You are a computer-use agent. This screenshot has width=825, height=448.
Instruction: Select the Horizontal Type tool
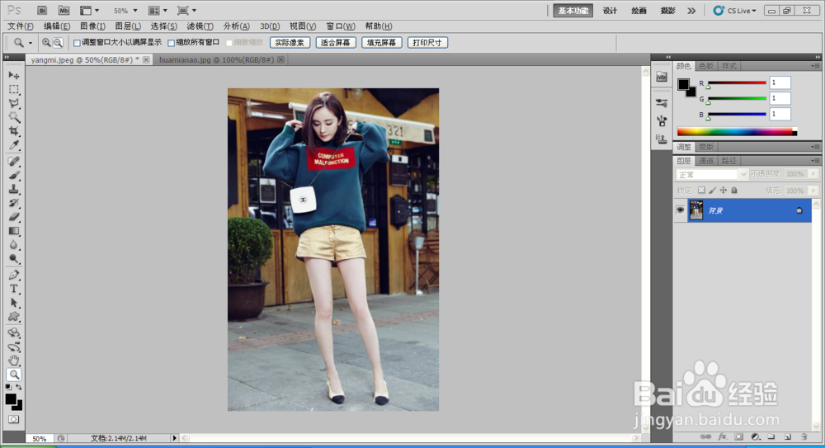coord(14,289)
